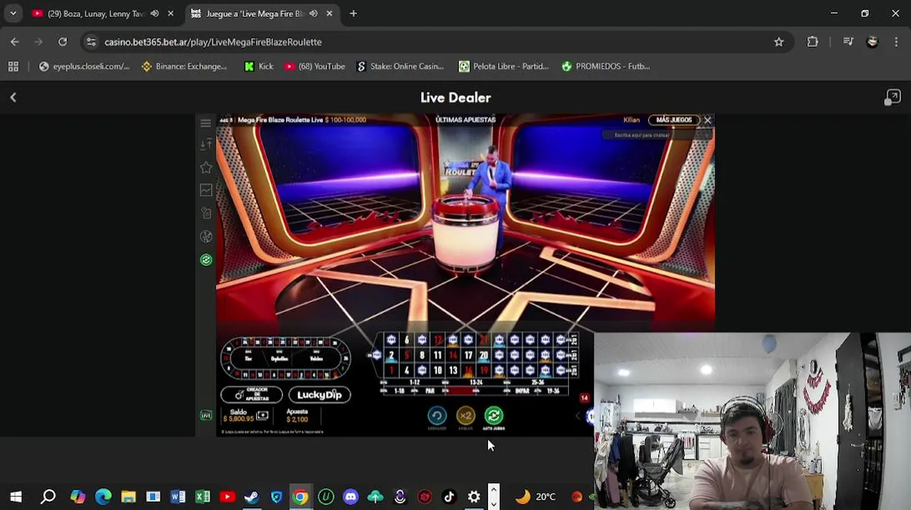Click the chat message input field
Image resolution: width=911 pixels, height=510 pixels.
[642, 135]
